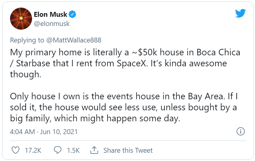Click the Boca Chica text in the tweet
The height and width of the screenshot is (161, 255).
[x=218, y=52]
